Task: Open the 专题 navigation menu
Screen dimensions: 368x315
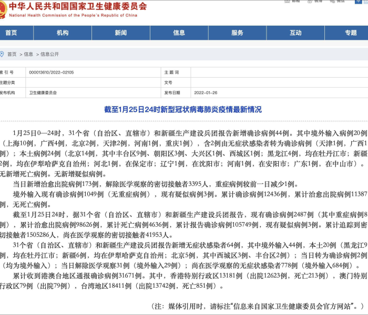Action: 351,33
